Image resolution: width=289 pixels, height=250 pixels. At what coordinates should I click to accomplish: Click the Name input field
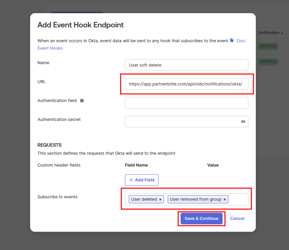pos(187,65)
